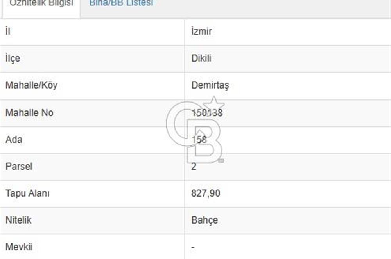Select the Tapu Alanı value 827,90
This screenshot has height=259, width=391.
[206, 193]
